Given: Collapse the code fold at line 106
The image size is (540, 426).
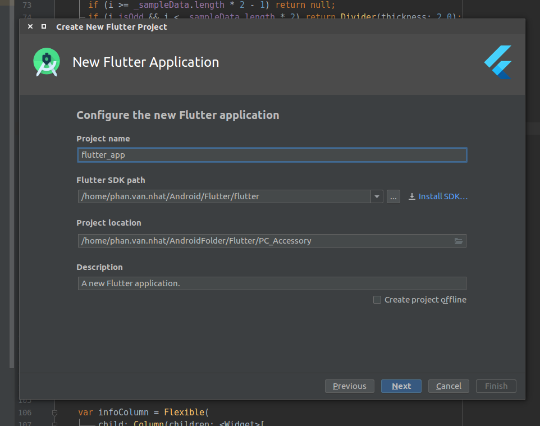Looking at the screenshot, I should coord(54,413).
